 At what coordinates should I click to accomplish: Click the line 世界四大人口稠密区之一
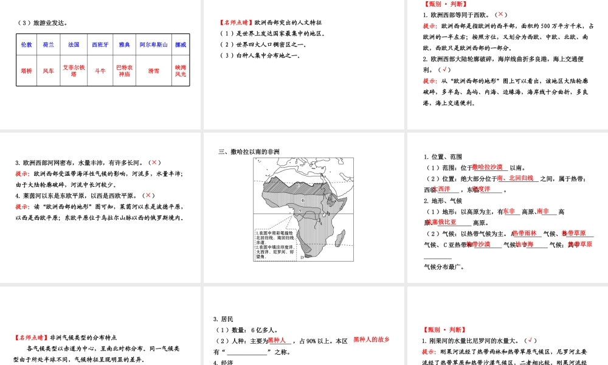(263, 44)
